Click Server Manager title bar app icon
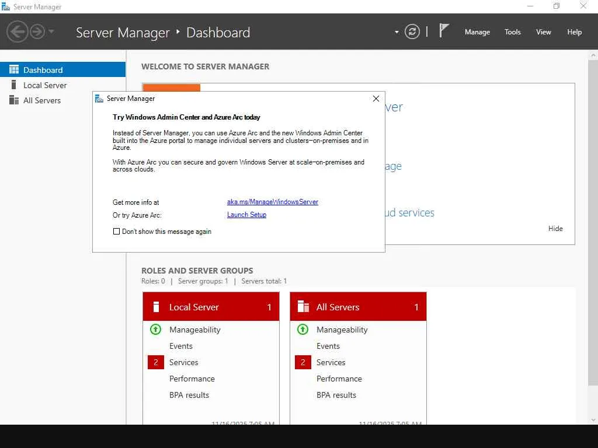The height and width of the screenshot is (448, 598). click(5, 6)
